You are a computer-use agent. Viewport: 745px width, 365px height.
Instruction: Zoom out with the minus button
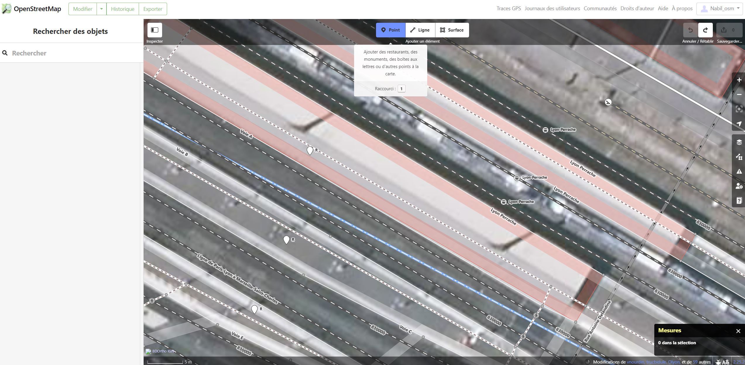(739, 95)
